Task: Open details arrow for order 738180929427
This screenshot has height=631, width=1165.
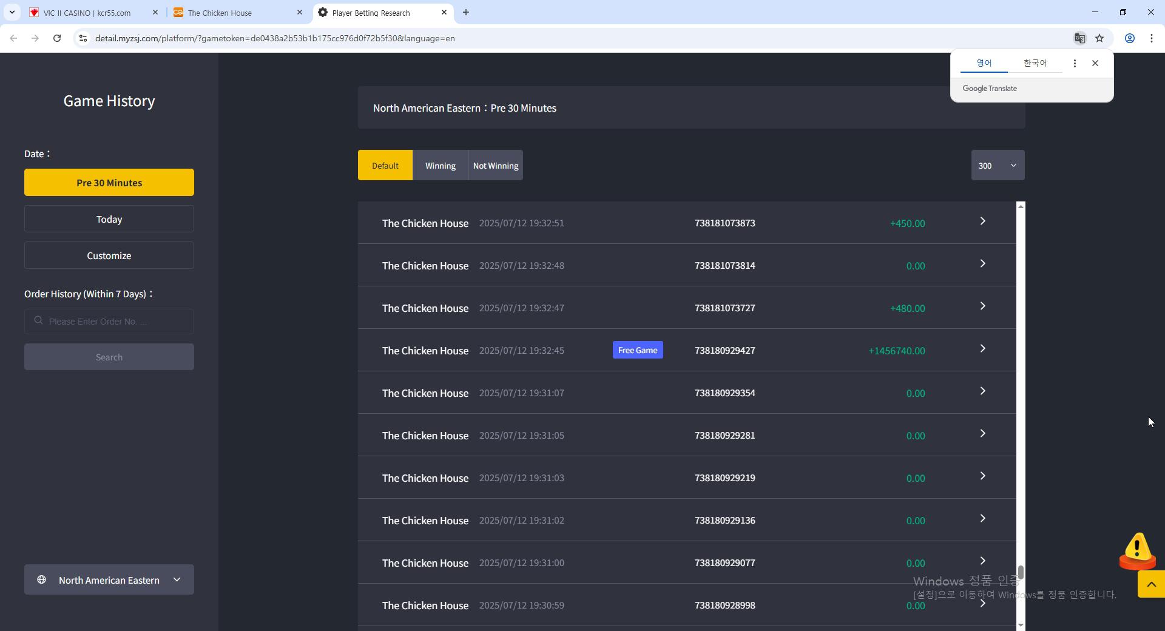Action: coord(982,349)
